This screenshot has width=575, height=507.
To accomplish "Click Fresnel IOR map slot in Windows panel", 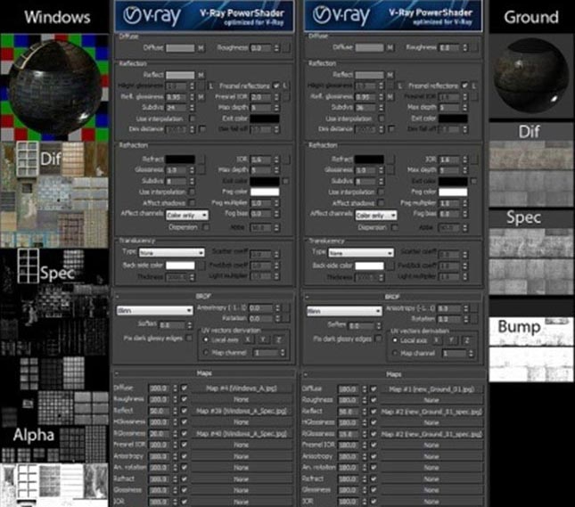I will tap(285, 97).
